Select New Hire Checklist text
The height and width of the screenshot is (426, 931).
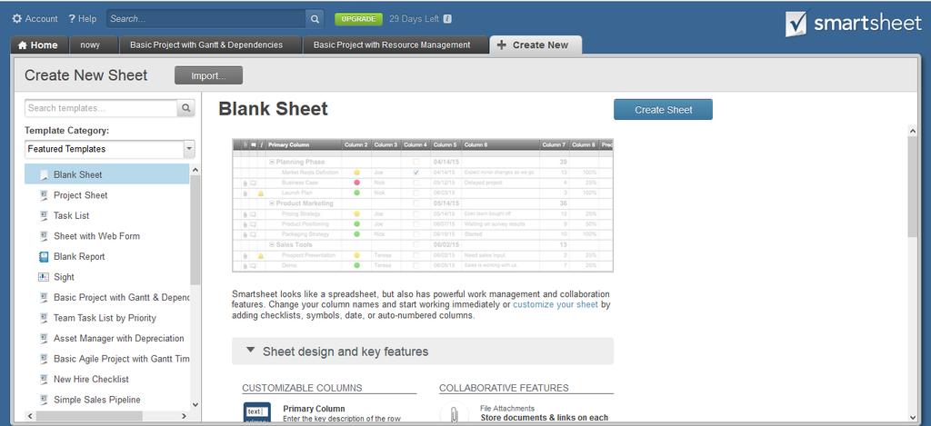click(x=91, y=379)
